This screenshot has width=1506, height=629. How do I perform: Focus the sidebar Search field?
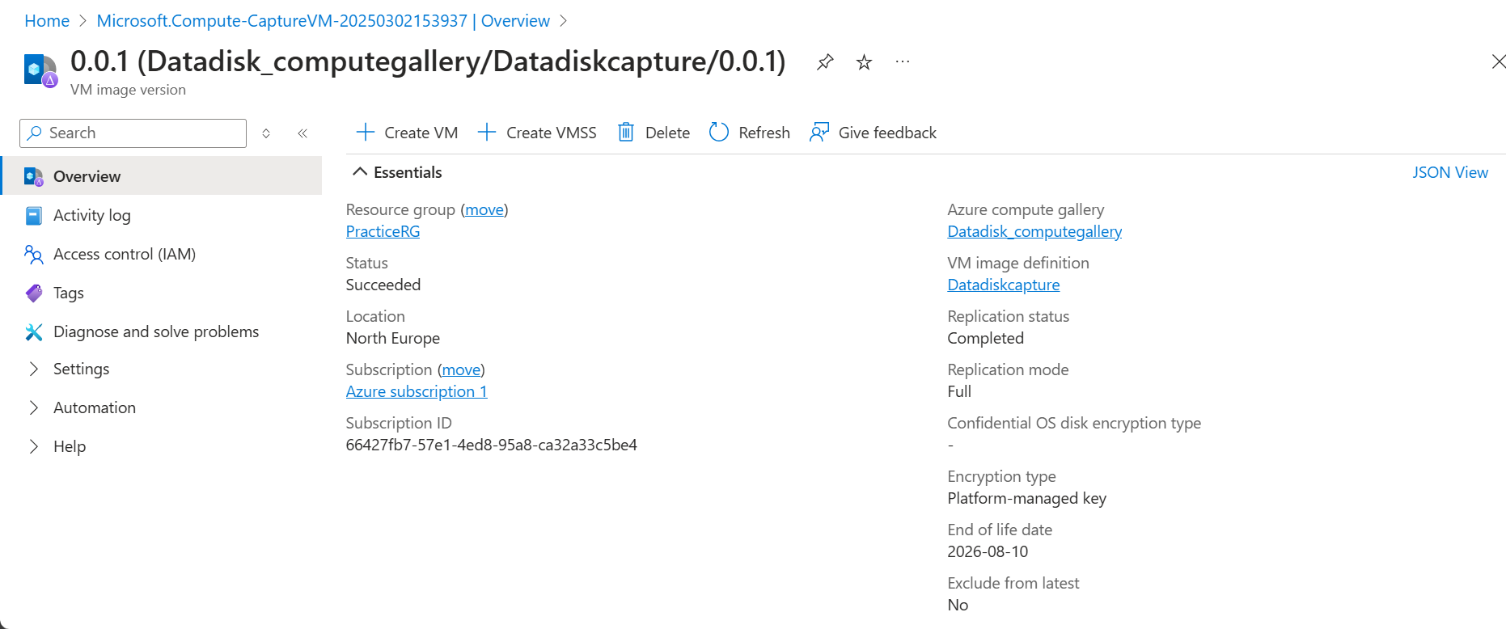133,133
